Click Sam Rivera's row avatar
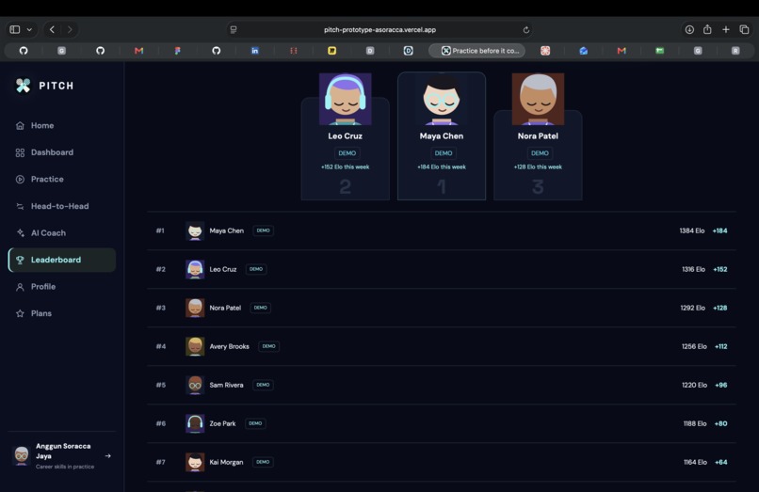 (x=195, y=385)
